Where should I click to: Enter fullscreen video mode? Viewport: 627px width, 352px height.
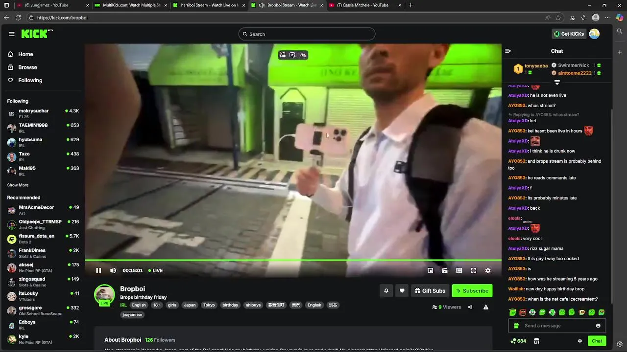(473, 270)
